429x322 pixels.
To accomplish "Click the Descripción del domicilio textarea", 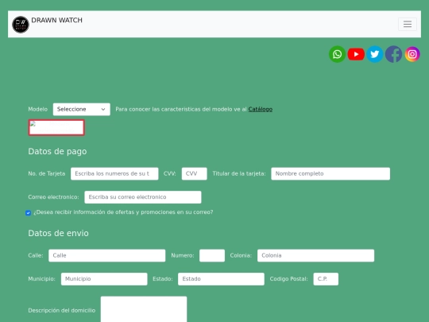I will click(x=144, y=309).
